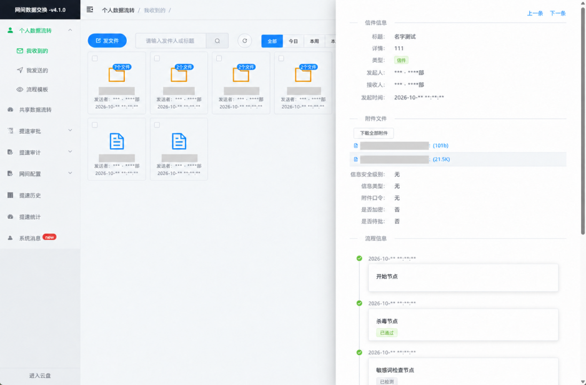This screenshot has height=385, width=586.
Task: Open the folder icon labeled 7个文件
Action: pyautogui.click(x=117, y=74)
